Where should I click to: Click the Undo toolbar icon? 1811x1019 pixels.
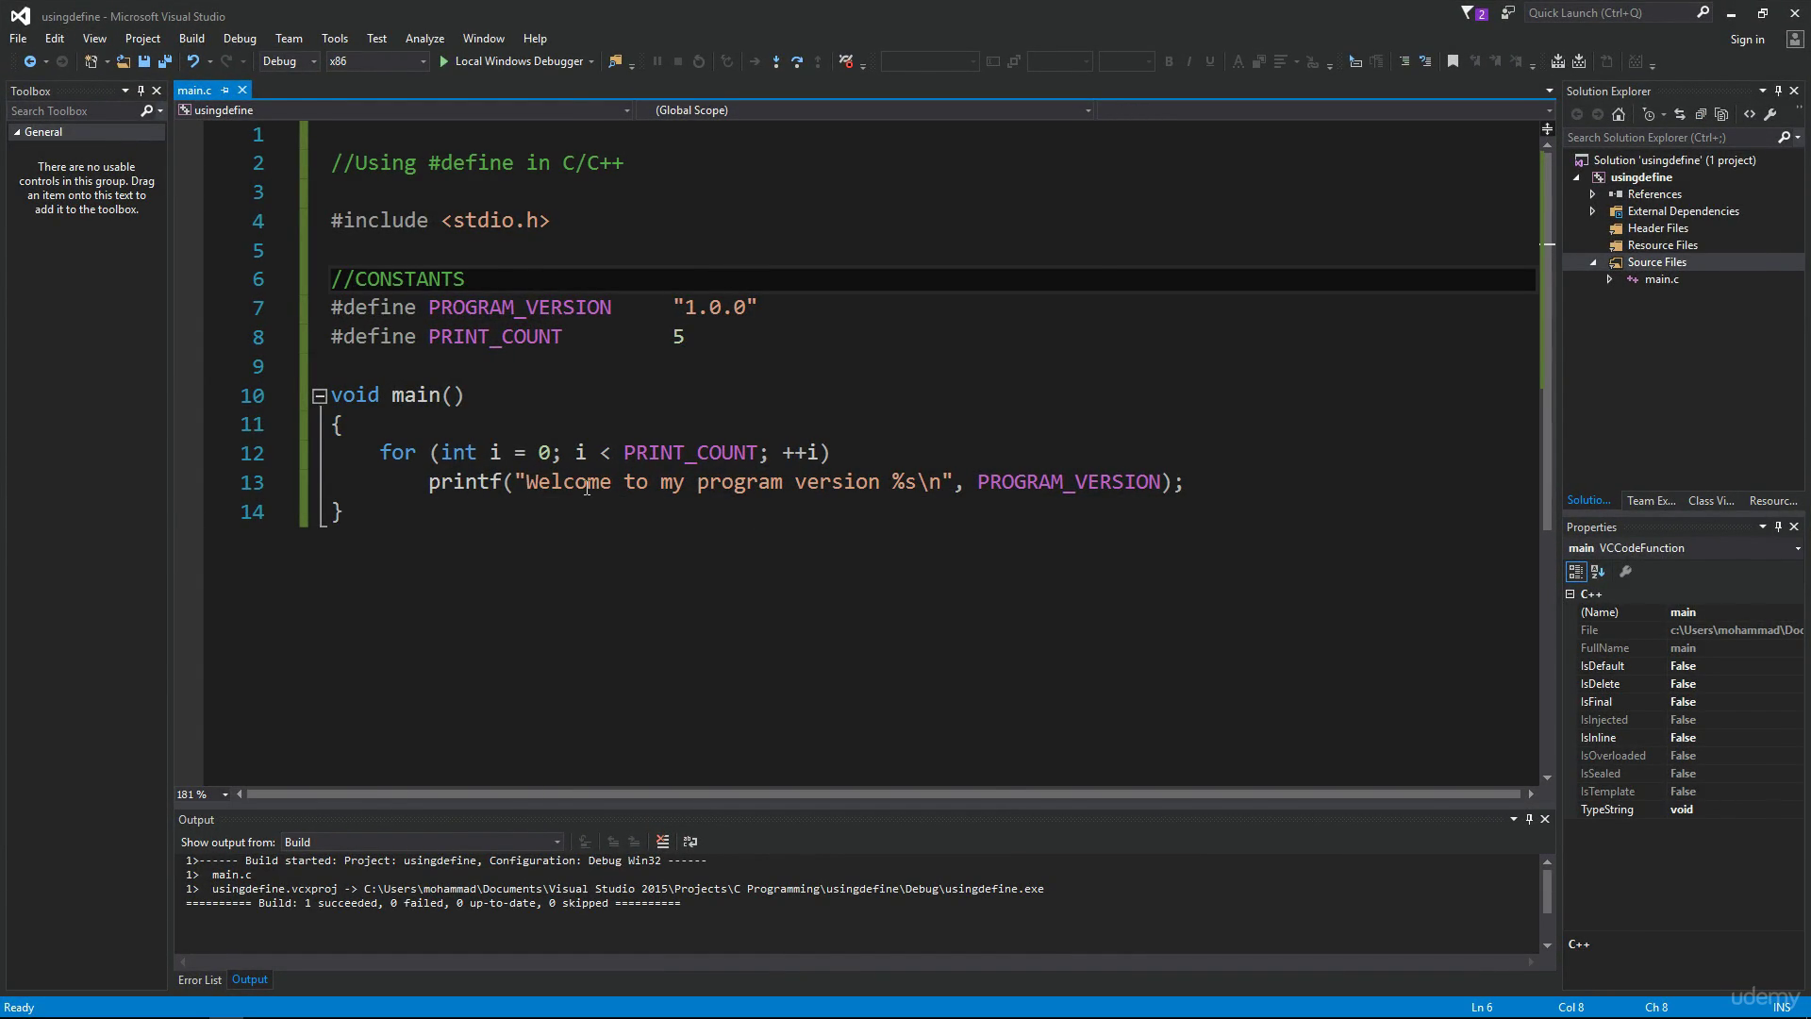tap(193, 61)
